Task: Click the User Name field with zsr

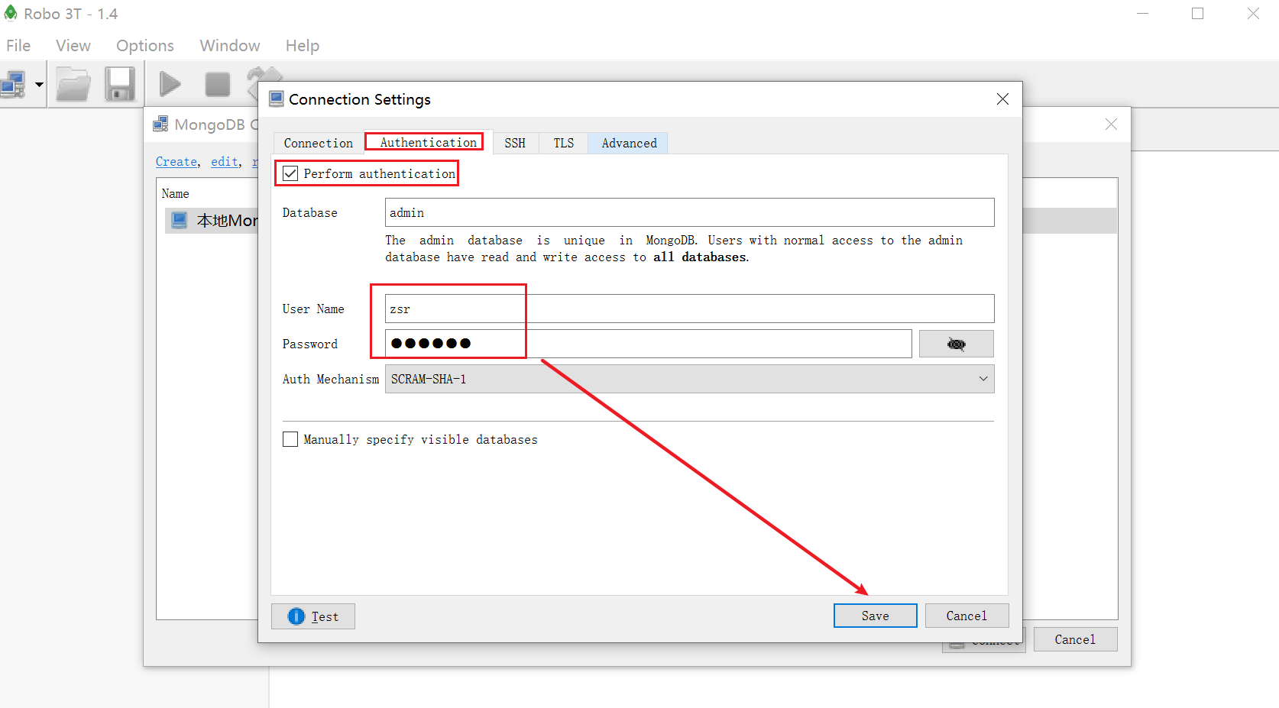Action: click(x=689, y=309)
